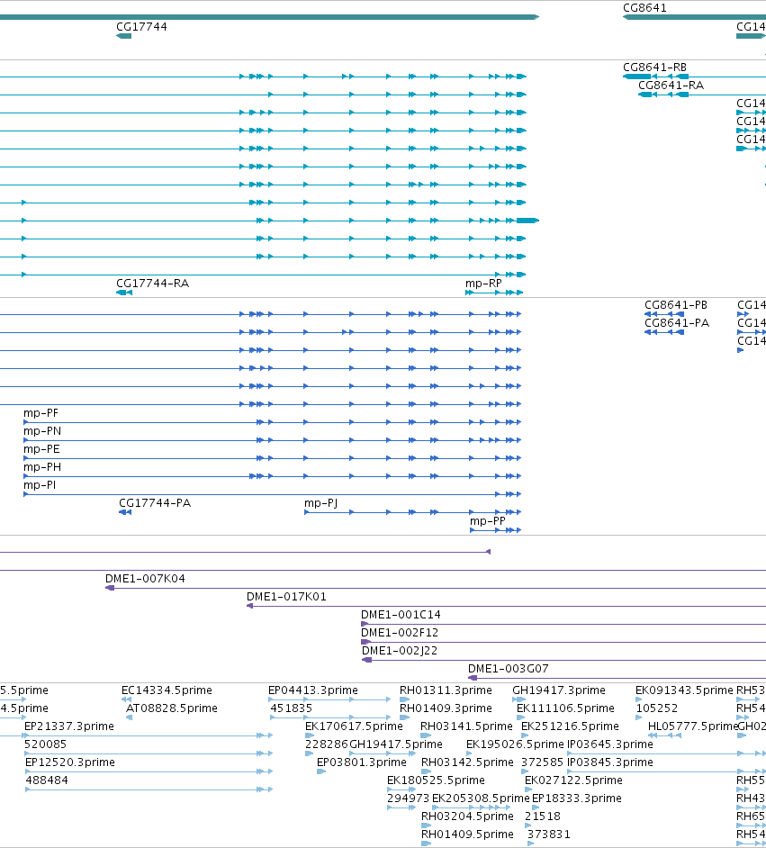Click the EK170617.5prime EST label
Viewport: 766px width, 848px height.
coord(354,726)
